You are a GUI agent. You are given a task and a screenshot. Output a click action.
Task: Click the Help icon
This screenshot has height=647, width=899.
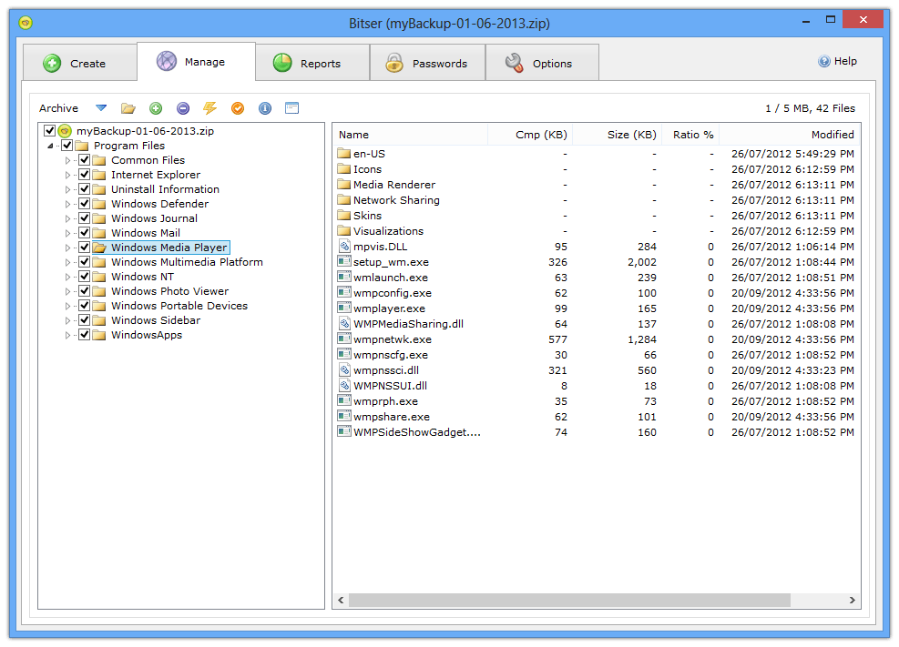pyautogui.click(x=824, y=61)
